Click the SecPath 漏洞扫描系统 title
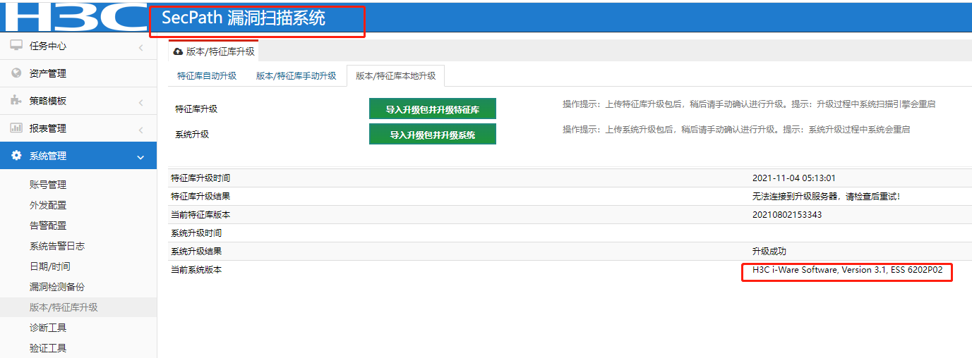 (x=244, y=18)
